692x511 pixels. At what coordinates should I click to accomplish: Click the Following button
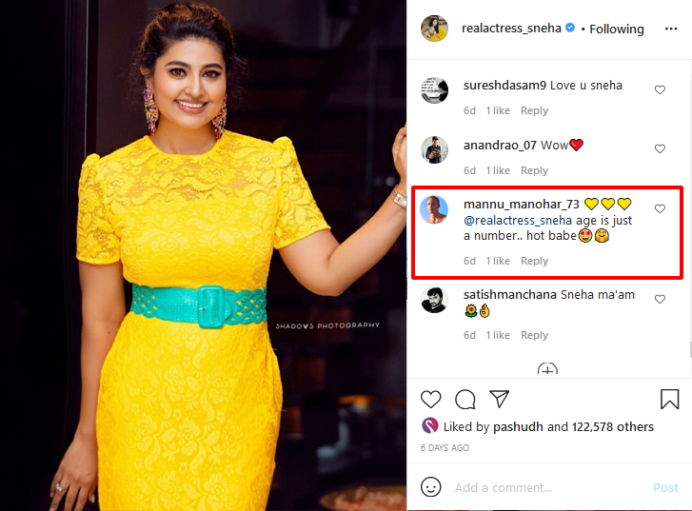coord(617,29)
